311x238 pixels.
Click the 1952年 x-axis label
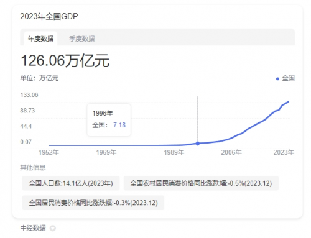(49, 152)
